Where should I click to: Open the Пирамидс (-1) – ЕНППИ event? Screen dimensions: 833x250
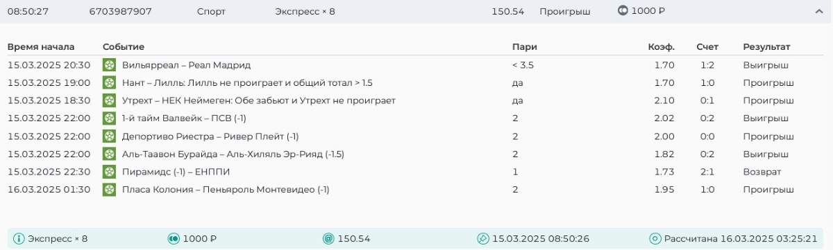click(x=176, y=172)
